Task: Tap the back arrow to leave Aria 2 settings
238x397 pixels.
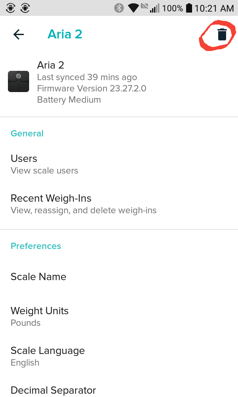Action: click(19, 34)
